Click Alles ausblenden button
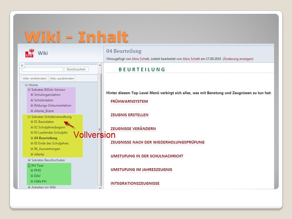Image resolution: width=292 pixels, height=219 pixels. (62, 78)
